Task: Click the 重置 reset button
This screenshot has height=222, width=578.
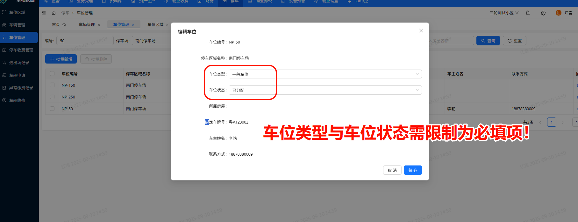Action: pyautogui.click(x=515, y=41)
